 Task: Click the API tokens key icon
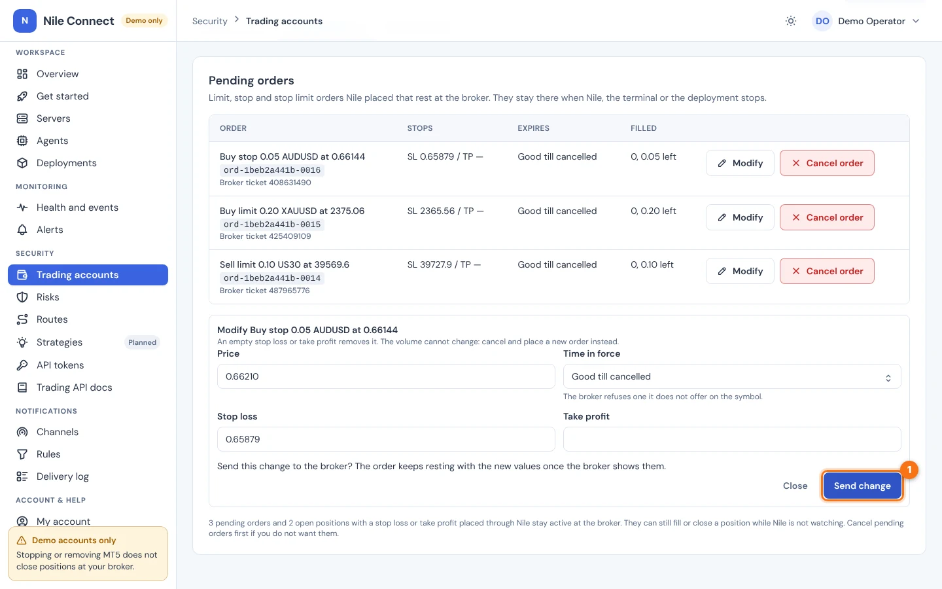tap(22, 365)
